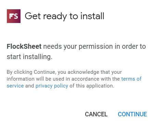This screenshot has width=159, height=128.
Task: Click the "Get ready to install" heading
Action: 65,16
